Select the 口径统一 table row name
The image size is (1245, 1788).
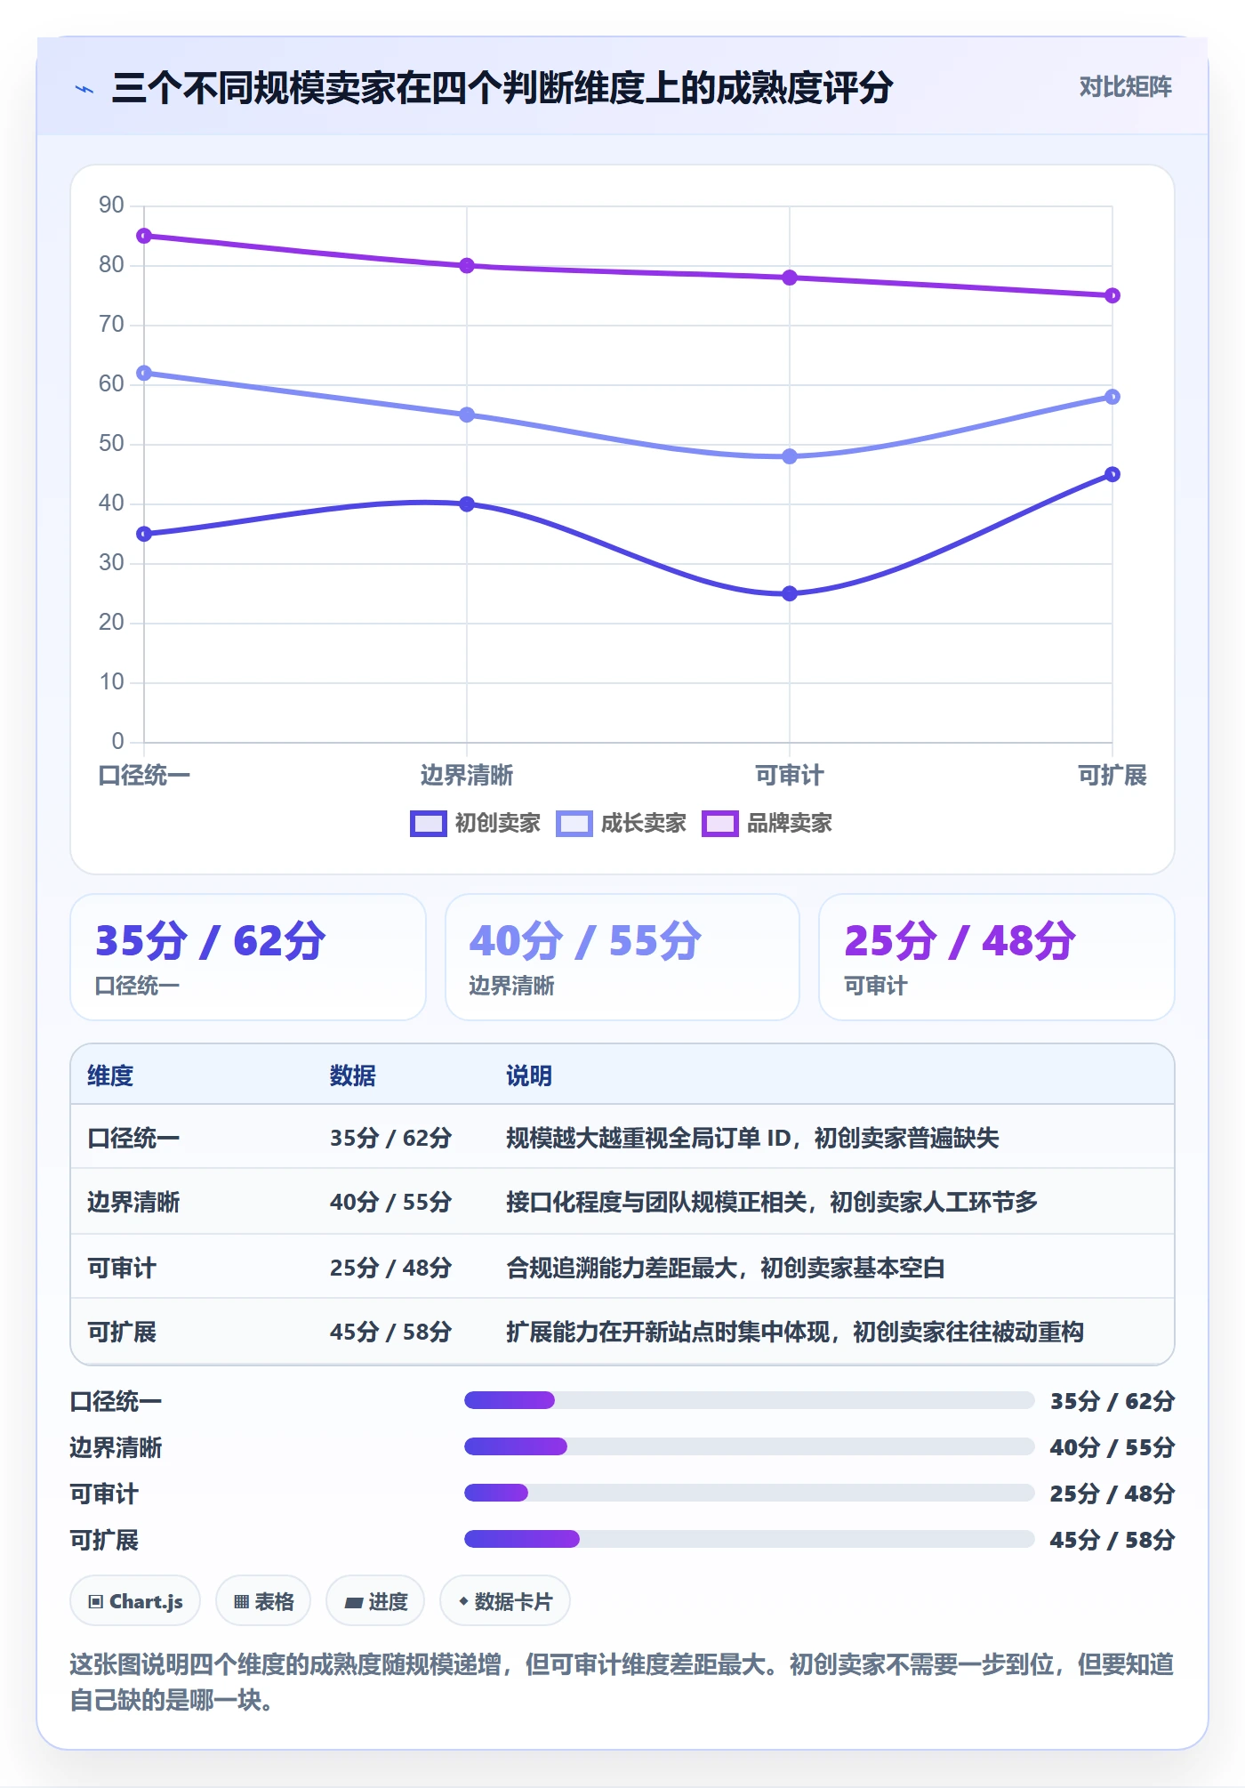pos(133,1138)
